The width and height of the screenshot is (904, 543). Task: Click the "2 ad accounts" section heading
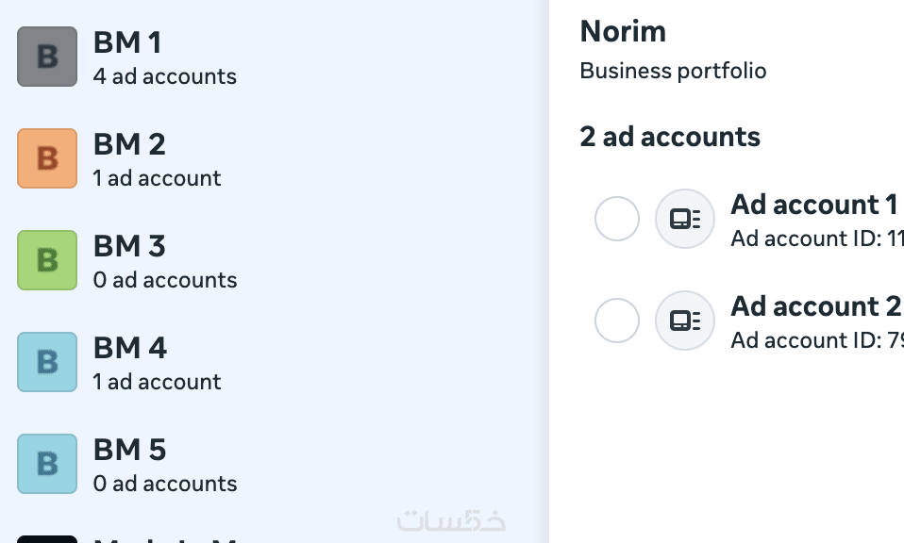[670, 137]
